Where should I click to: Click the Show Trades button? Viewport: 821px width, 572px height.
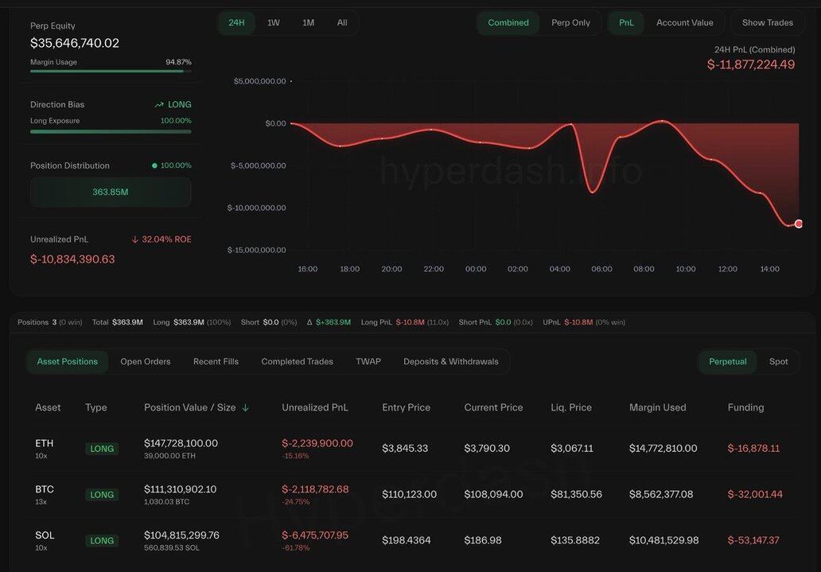[767, 23]
